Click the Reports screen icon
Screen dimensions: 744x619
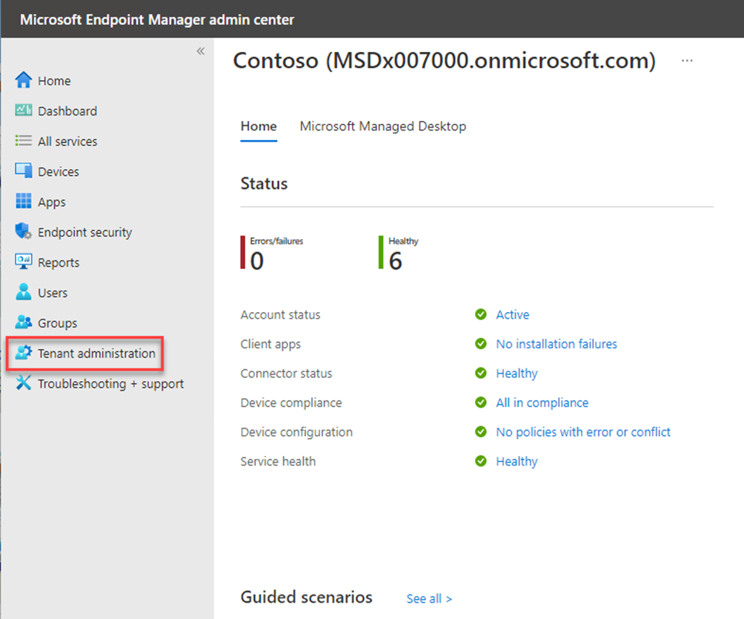(23, 261)
